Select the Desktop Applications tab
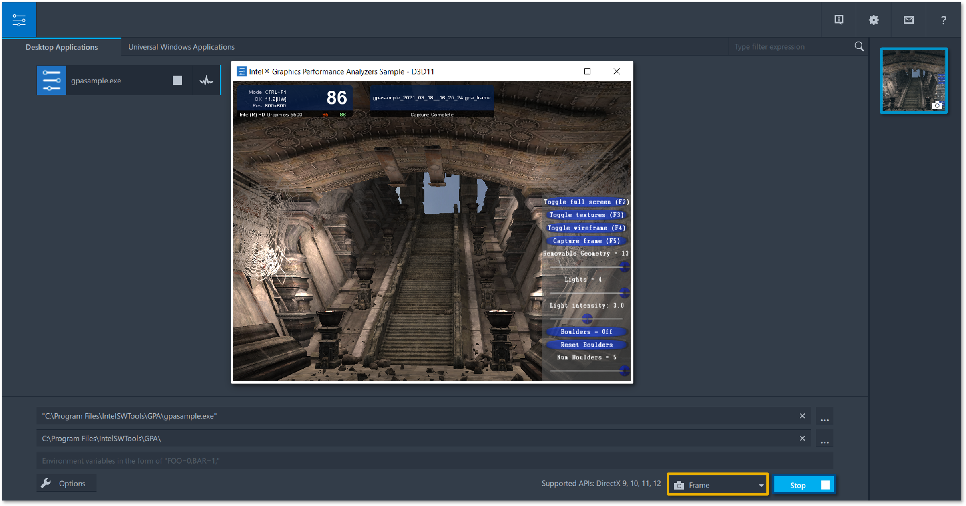 [x=62, y=47]
